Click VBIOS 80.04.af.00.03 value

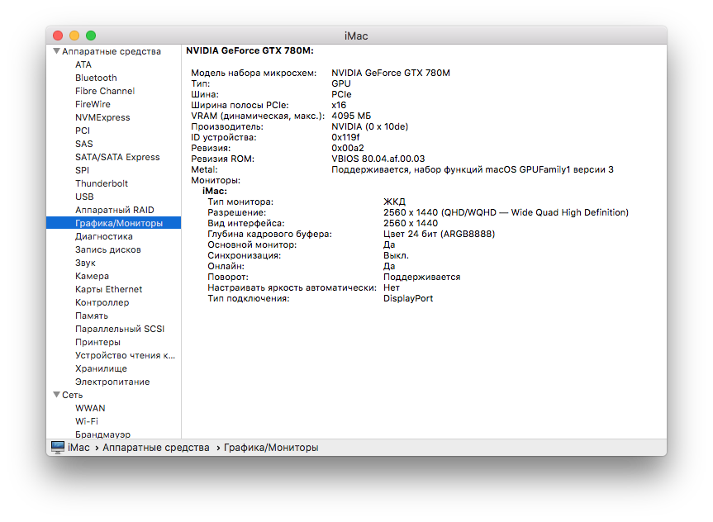point(378,159)
